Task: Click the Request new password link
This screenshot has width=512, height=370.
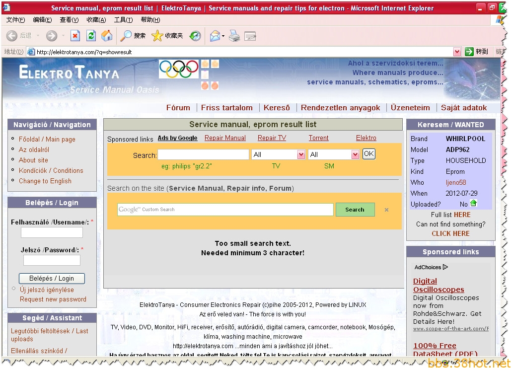Action: tap(53, 299)
